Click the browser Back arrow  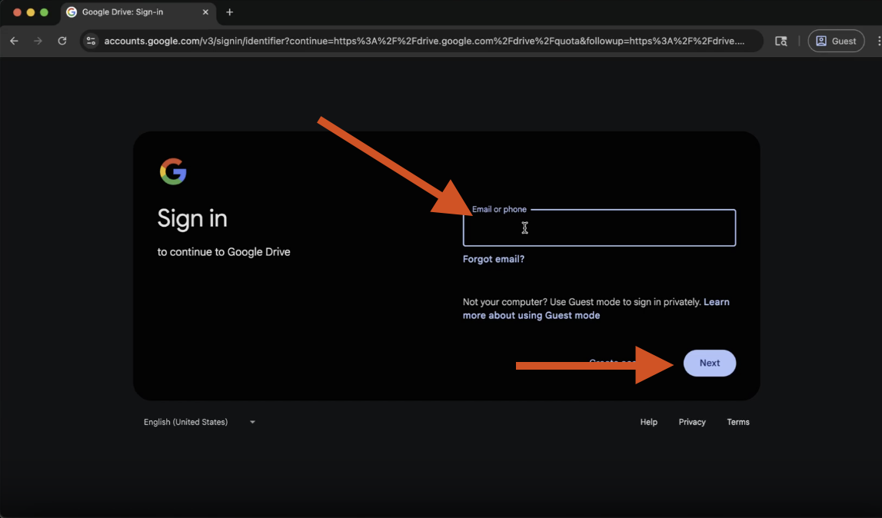point(14,41)
